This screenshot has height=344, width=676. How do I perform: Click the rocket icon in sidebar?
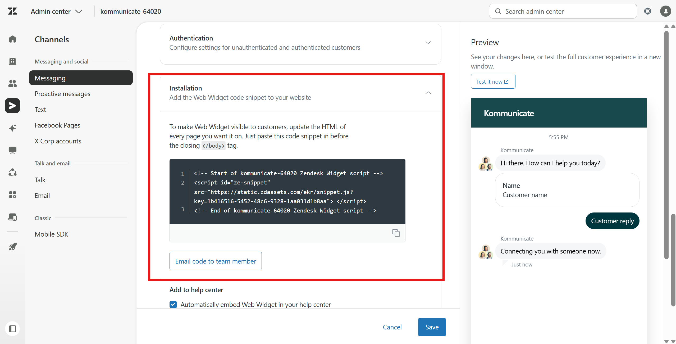12,246
